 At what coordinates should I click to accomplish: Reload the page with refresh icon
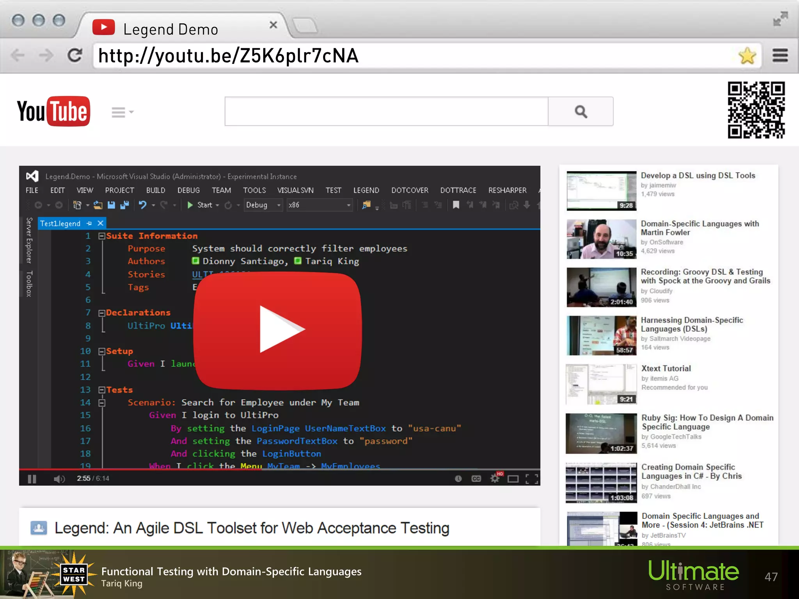(x=75, y=55)
